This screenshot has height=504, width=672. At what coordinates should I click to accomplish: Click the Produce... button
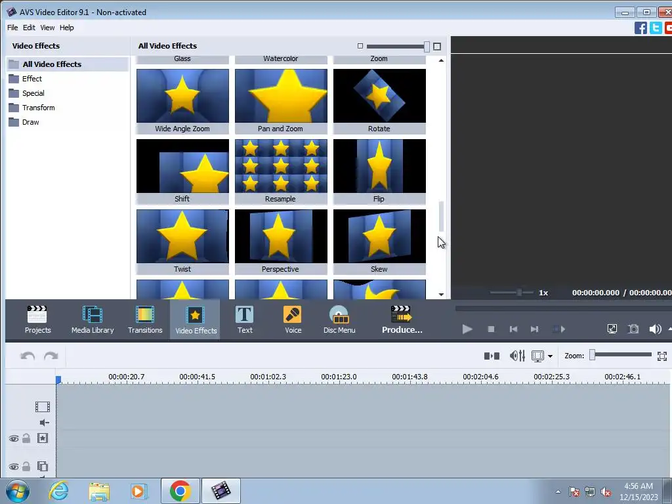pos(402,320)
